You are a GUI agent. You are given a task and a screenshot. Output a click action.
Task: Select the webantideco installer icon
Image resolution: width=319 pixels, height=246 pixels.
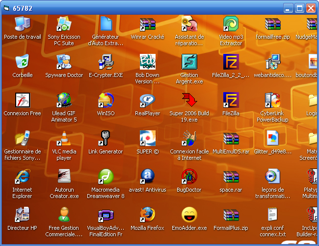(272, 62)
